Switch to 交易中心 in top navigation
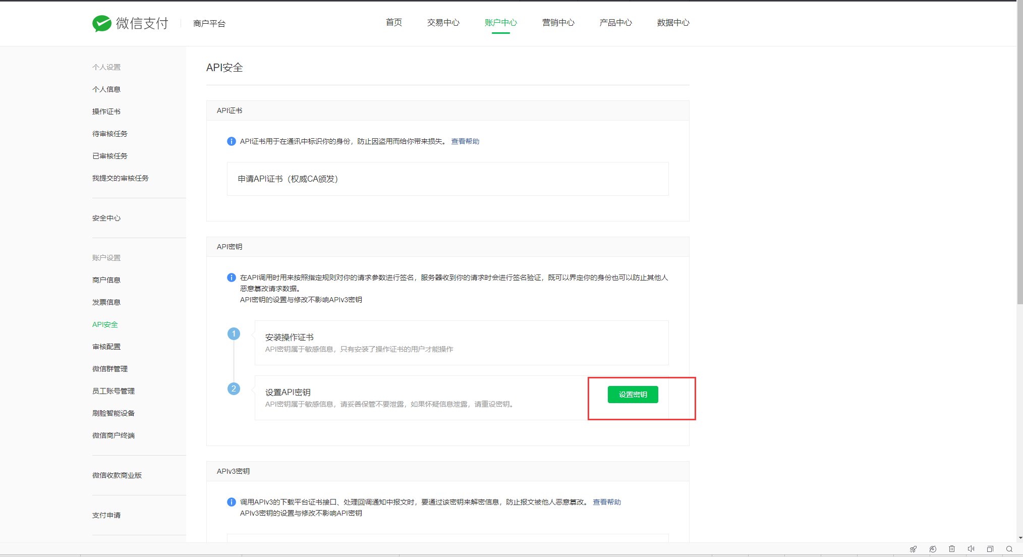Image resolution: width=1023 pixels, height=557 pixels. tap(443, 23)
